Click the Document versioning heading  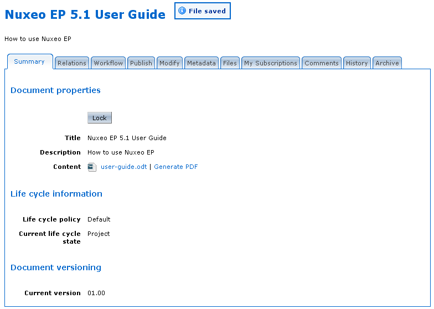tap(56, 267)
